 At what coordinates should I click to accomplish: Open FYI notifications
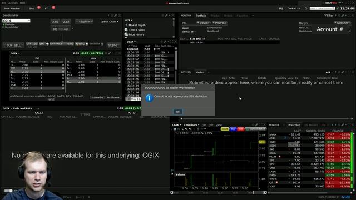pos(47,8)
